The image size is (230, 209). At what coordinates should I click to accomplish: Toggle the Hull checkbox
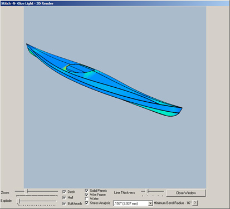[x=64, y=197]
